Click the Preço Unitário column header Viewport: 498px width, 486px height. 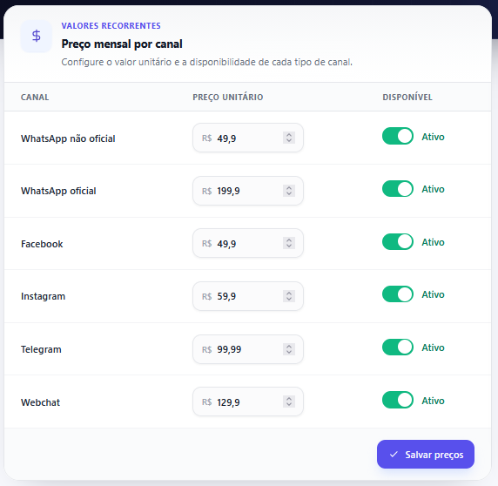pos(228,97)
